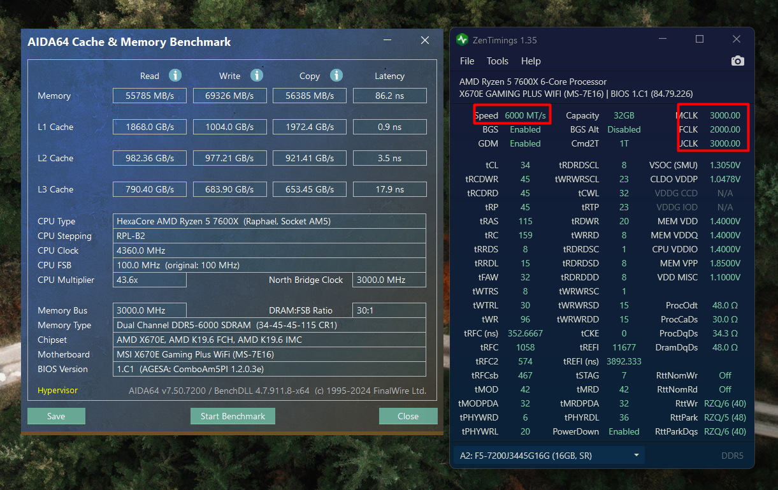Close the ZenTimings window
The height and width of the screenshot is (490, 778).
tap(737, 40)
